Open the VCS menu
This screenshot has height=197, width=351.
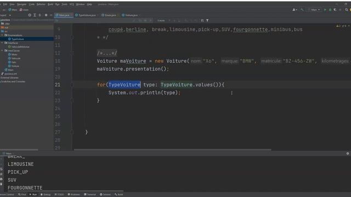coord(72,4)
